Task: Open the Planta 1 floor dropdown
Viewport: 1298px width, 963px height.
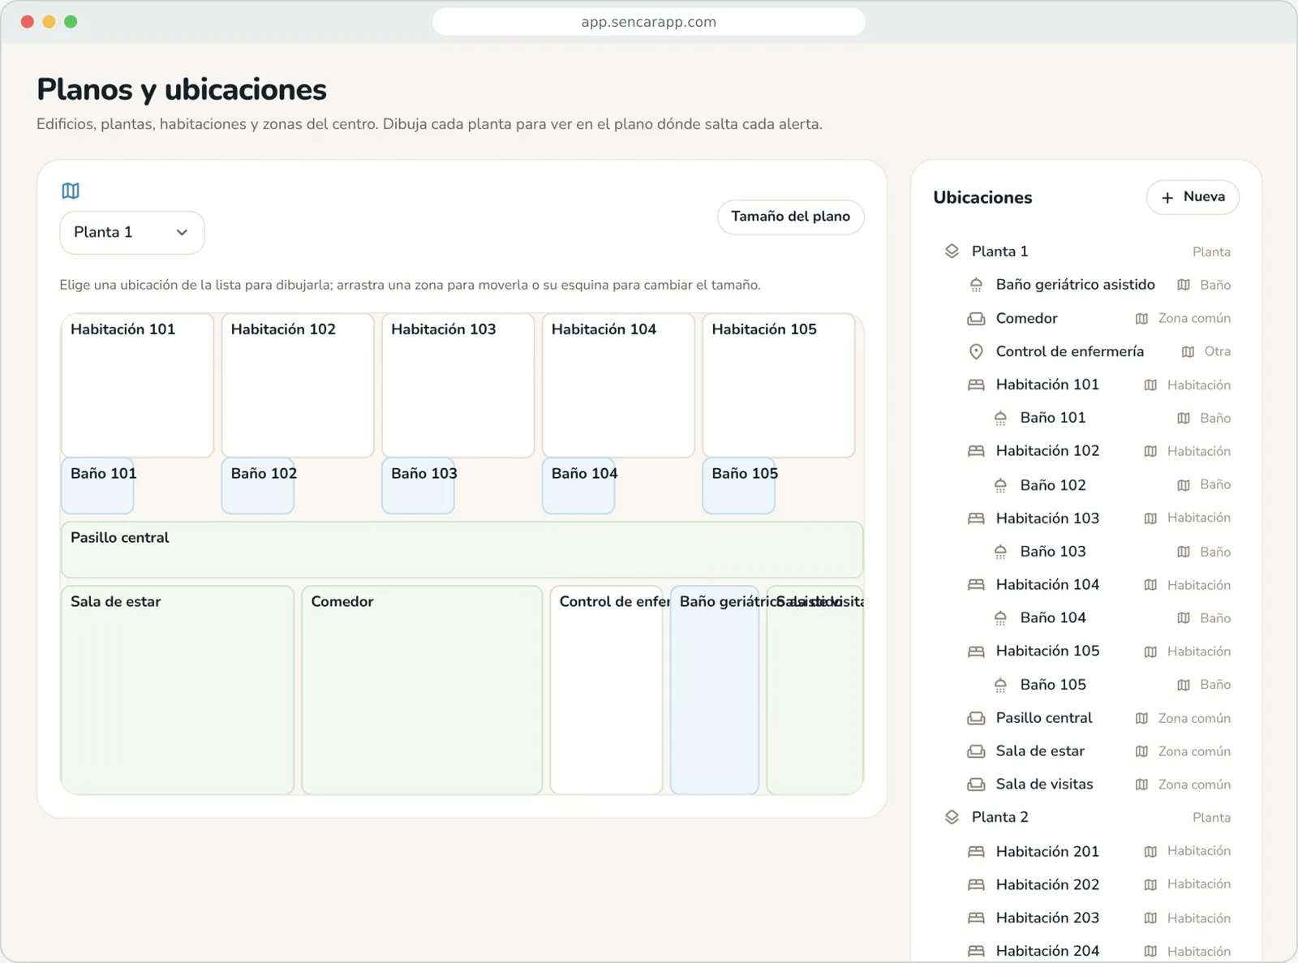Action: [x=132, y=233]
